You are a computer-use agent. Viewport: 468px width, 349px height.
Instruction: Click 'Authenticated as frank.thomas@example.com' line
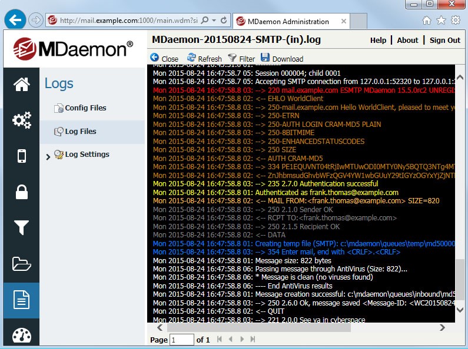(x=276, y=192)
